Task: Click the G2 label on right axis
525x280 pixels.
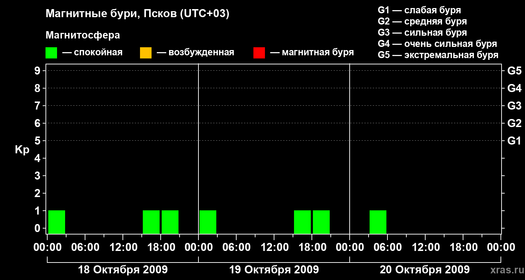Action: [514, 123]
